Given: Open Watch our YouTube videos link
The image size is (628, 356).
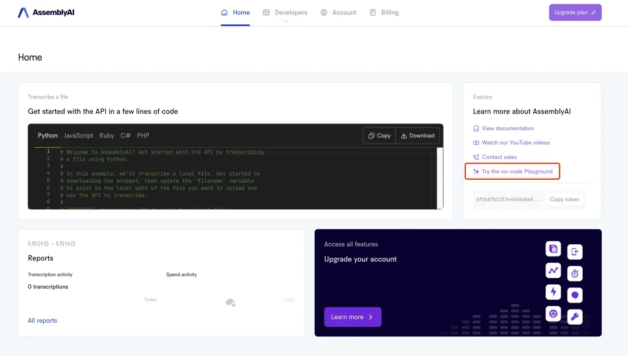Looking at the screenshot, I should click(512, 143).
